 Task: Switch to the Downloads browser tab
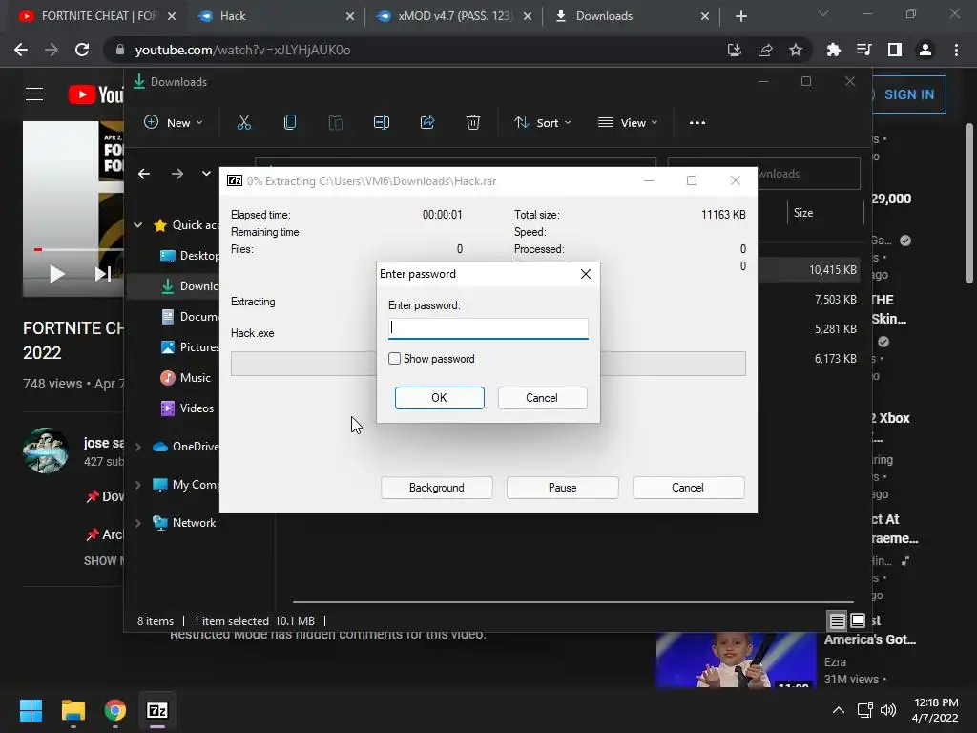click(x=631, y=16)
